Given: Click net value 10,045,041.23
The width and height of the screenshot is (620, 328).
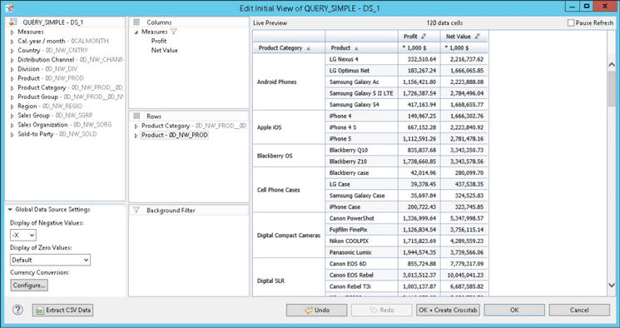Looking at the screenshot, I should click(464, 275).
